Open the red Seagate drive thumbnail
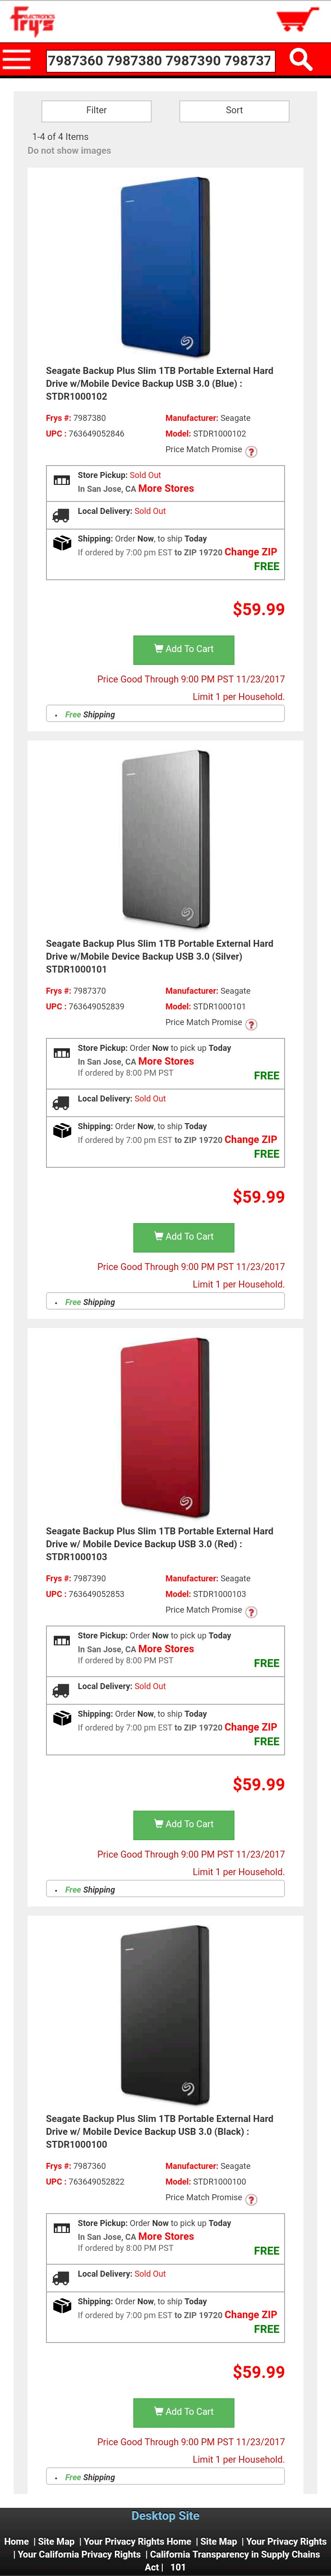This screenshot has width=331, height=2576. pyautogui.click(x=165, y=1427)
